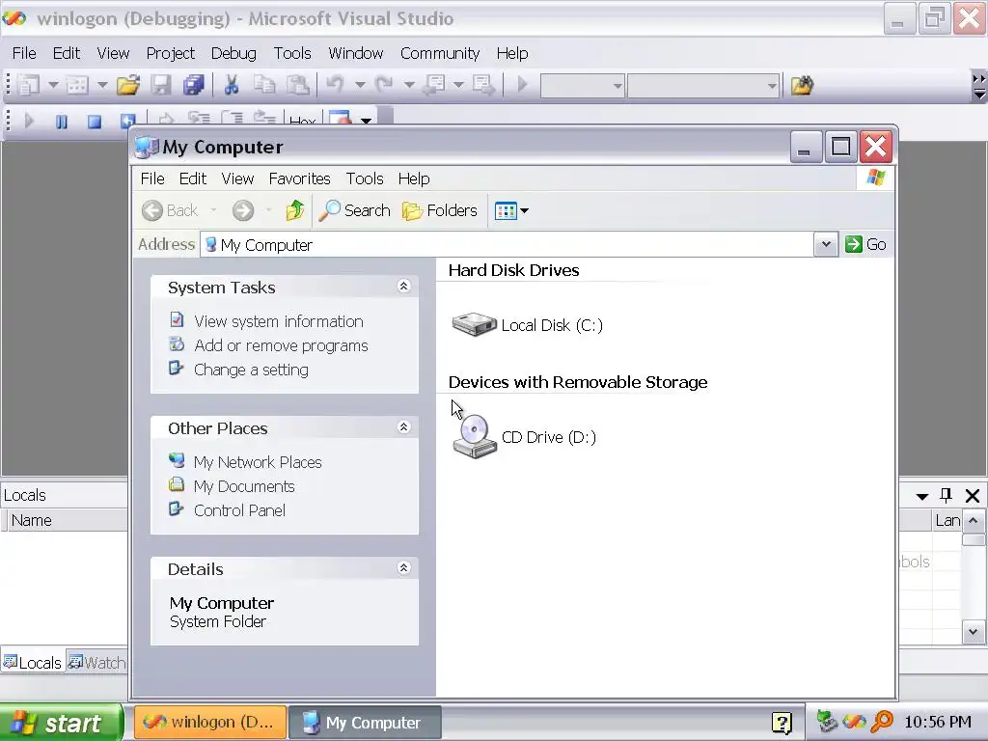The image size is (988, 741).
Task: Click Open File icon in Visual Studio toolbar
Action: tap(128, 85)
